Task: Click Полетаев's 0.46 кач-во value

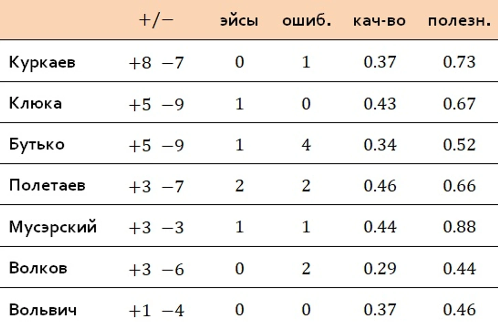Action: (380, 186)
